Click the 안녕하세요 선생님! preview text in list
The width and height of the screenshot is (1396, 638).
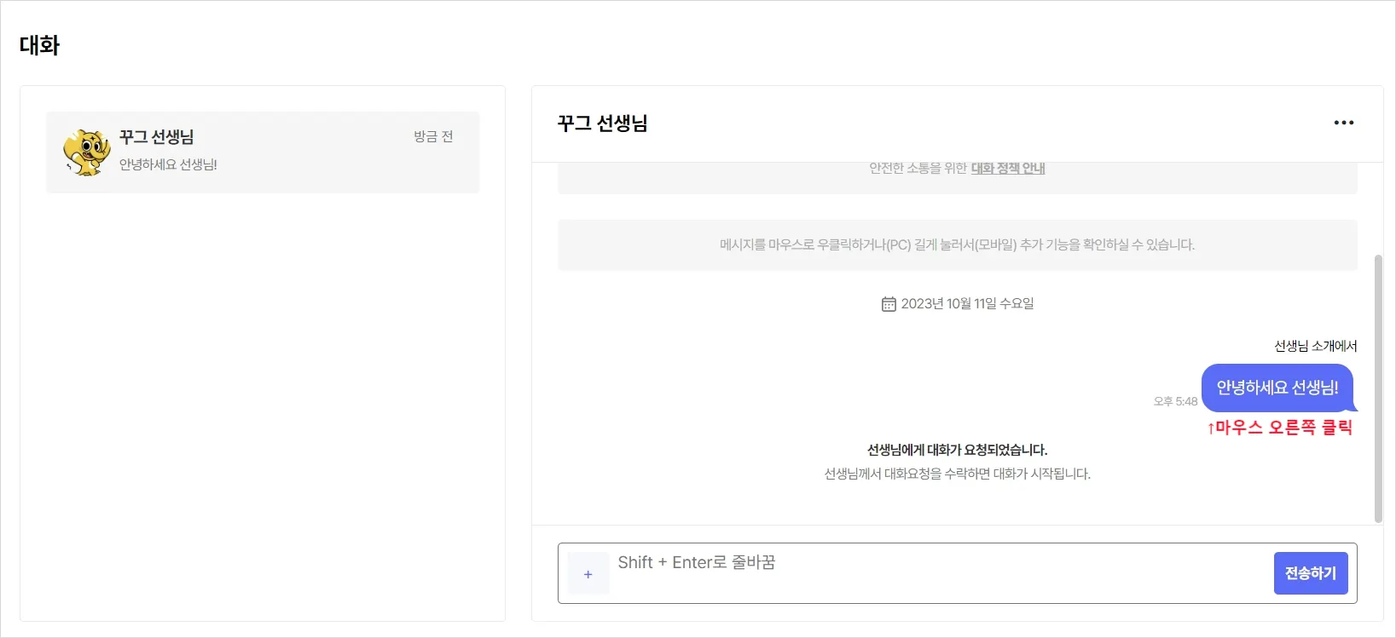168,164
